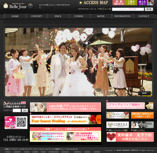Click the guest password input field

coord(17,110)
